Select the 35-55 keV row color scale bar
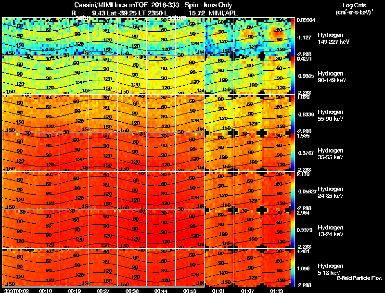Viewport: 385px width, 293px height. [293, 152]
